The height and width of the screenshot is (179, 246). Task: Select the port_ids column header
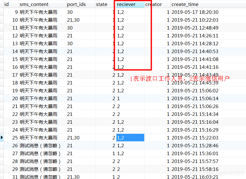[81, 4]
